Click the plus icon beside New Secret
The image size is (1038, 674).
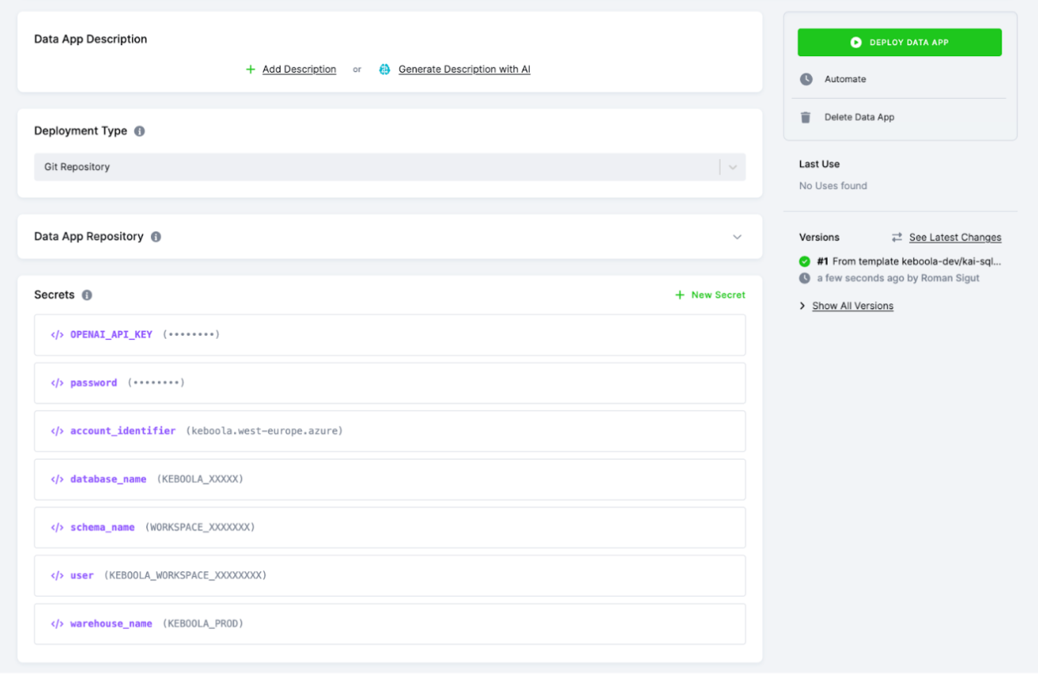point(680,295)
